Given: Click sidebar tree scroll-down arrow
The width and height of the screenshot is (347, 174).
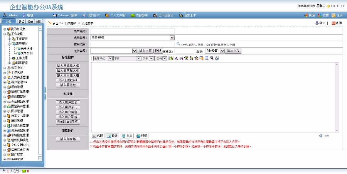Looking at the screenshot, I should pos(40,158).
